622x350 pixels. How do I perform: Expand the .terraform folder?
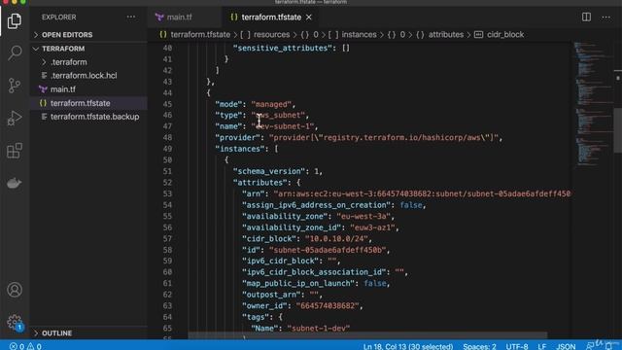pyautogui.click(x=69, y=62)
